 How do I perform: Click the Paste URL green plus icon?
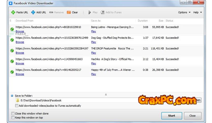coord(13,12)
